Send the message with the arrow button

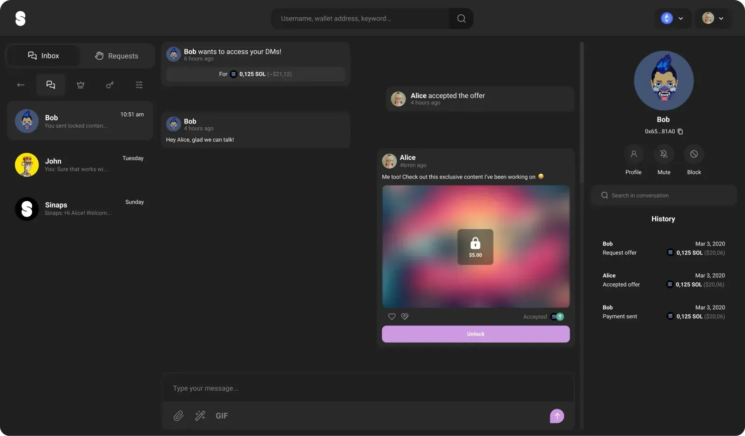point(556,416)
